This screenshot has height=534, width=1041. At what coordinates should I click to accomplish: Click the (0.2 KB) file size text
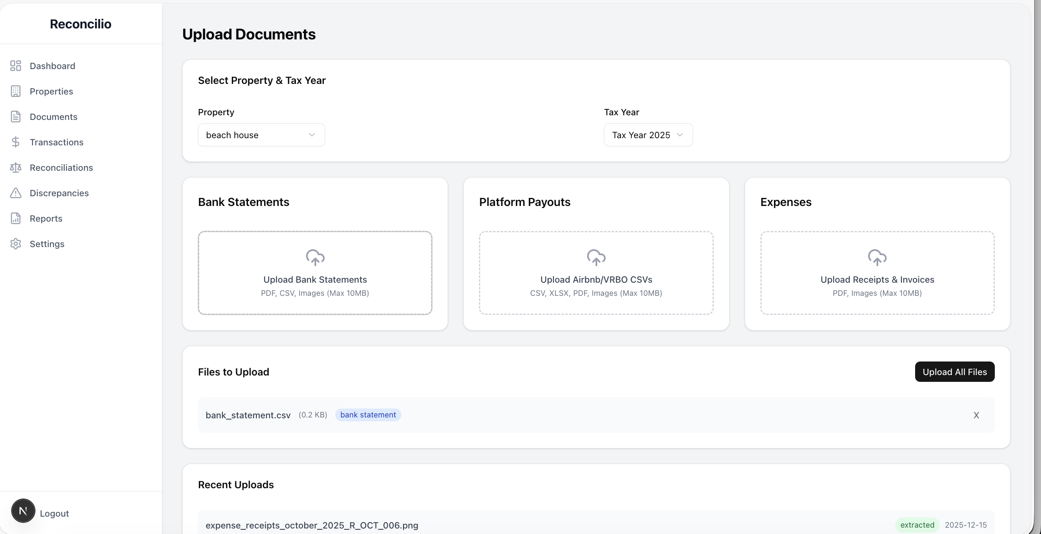[x=313, y=415]
